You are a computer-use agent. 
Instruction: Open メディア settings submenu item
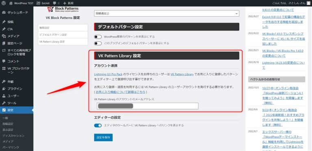pyautogui.click(x=8, y=142)
